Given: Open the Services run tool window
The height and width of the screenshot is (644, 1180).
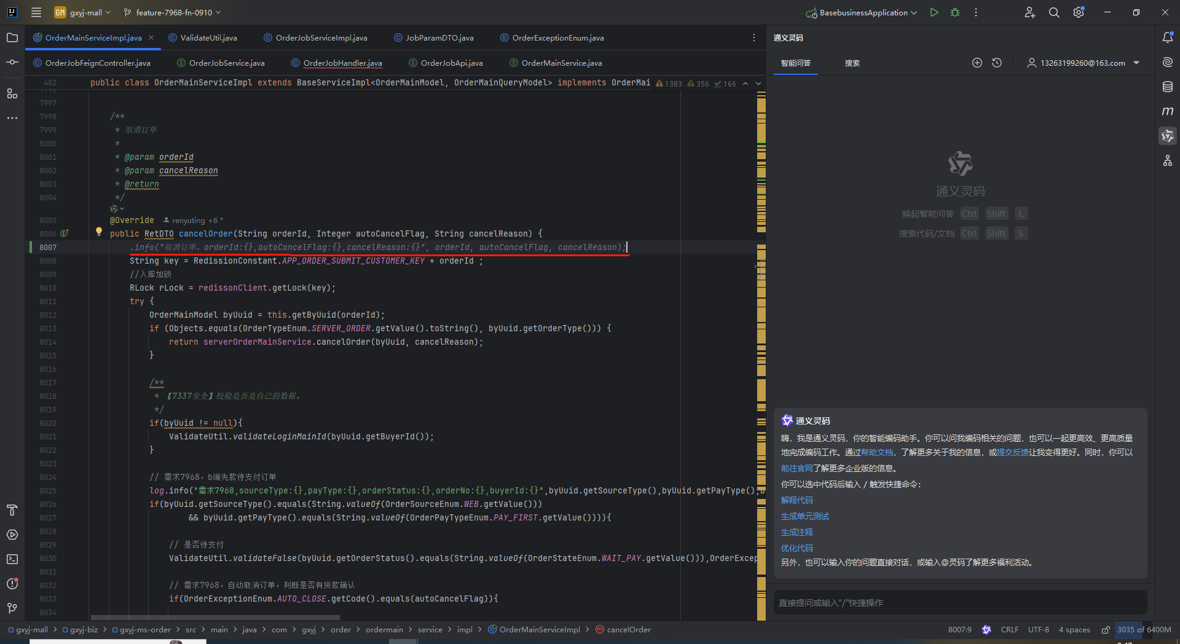Looking at the screenshot, I should tap(12, 535).
